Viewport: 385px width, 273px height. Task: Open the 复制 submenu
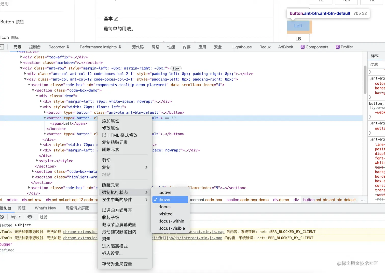pyautogui.click(x=125, y=167)
